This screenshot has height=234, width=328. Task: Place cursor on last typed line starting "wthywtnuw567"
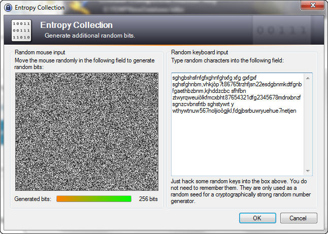234,111
